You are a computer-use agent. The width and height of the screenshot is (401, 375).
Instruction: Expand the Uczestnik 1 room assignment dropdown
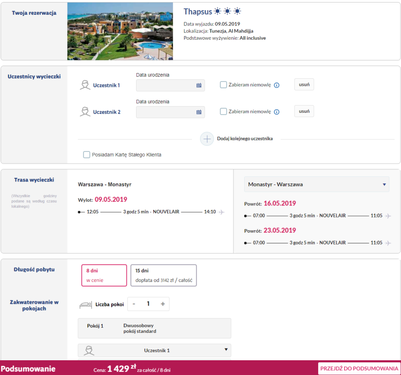click(154, 350)
